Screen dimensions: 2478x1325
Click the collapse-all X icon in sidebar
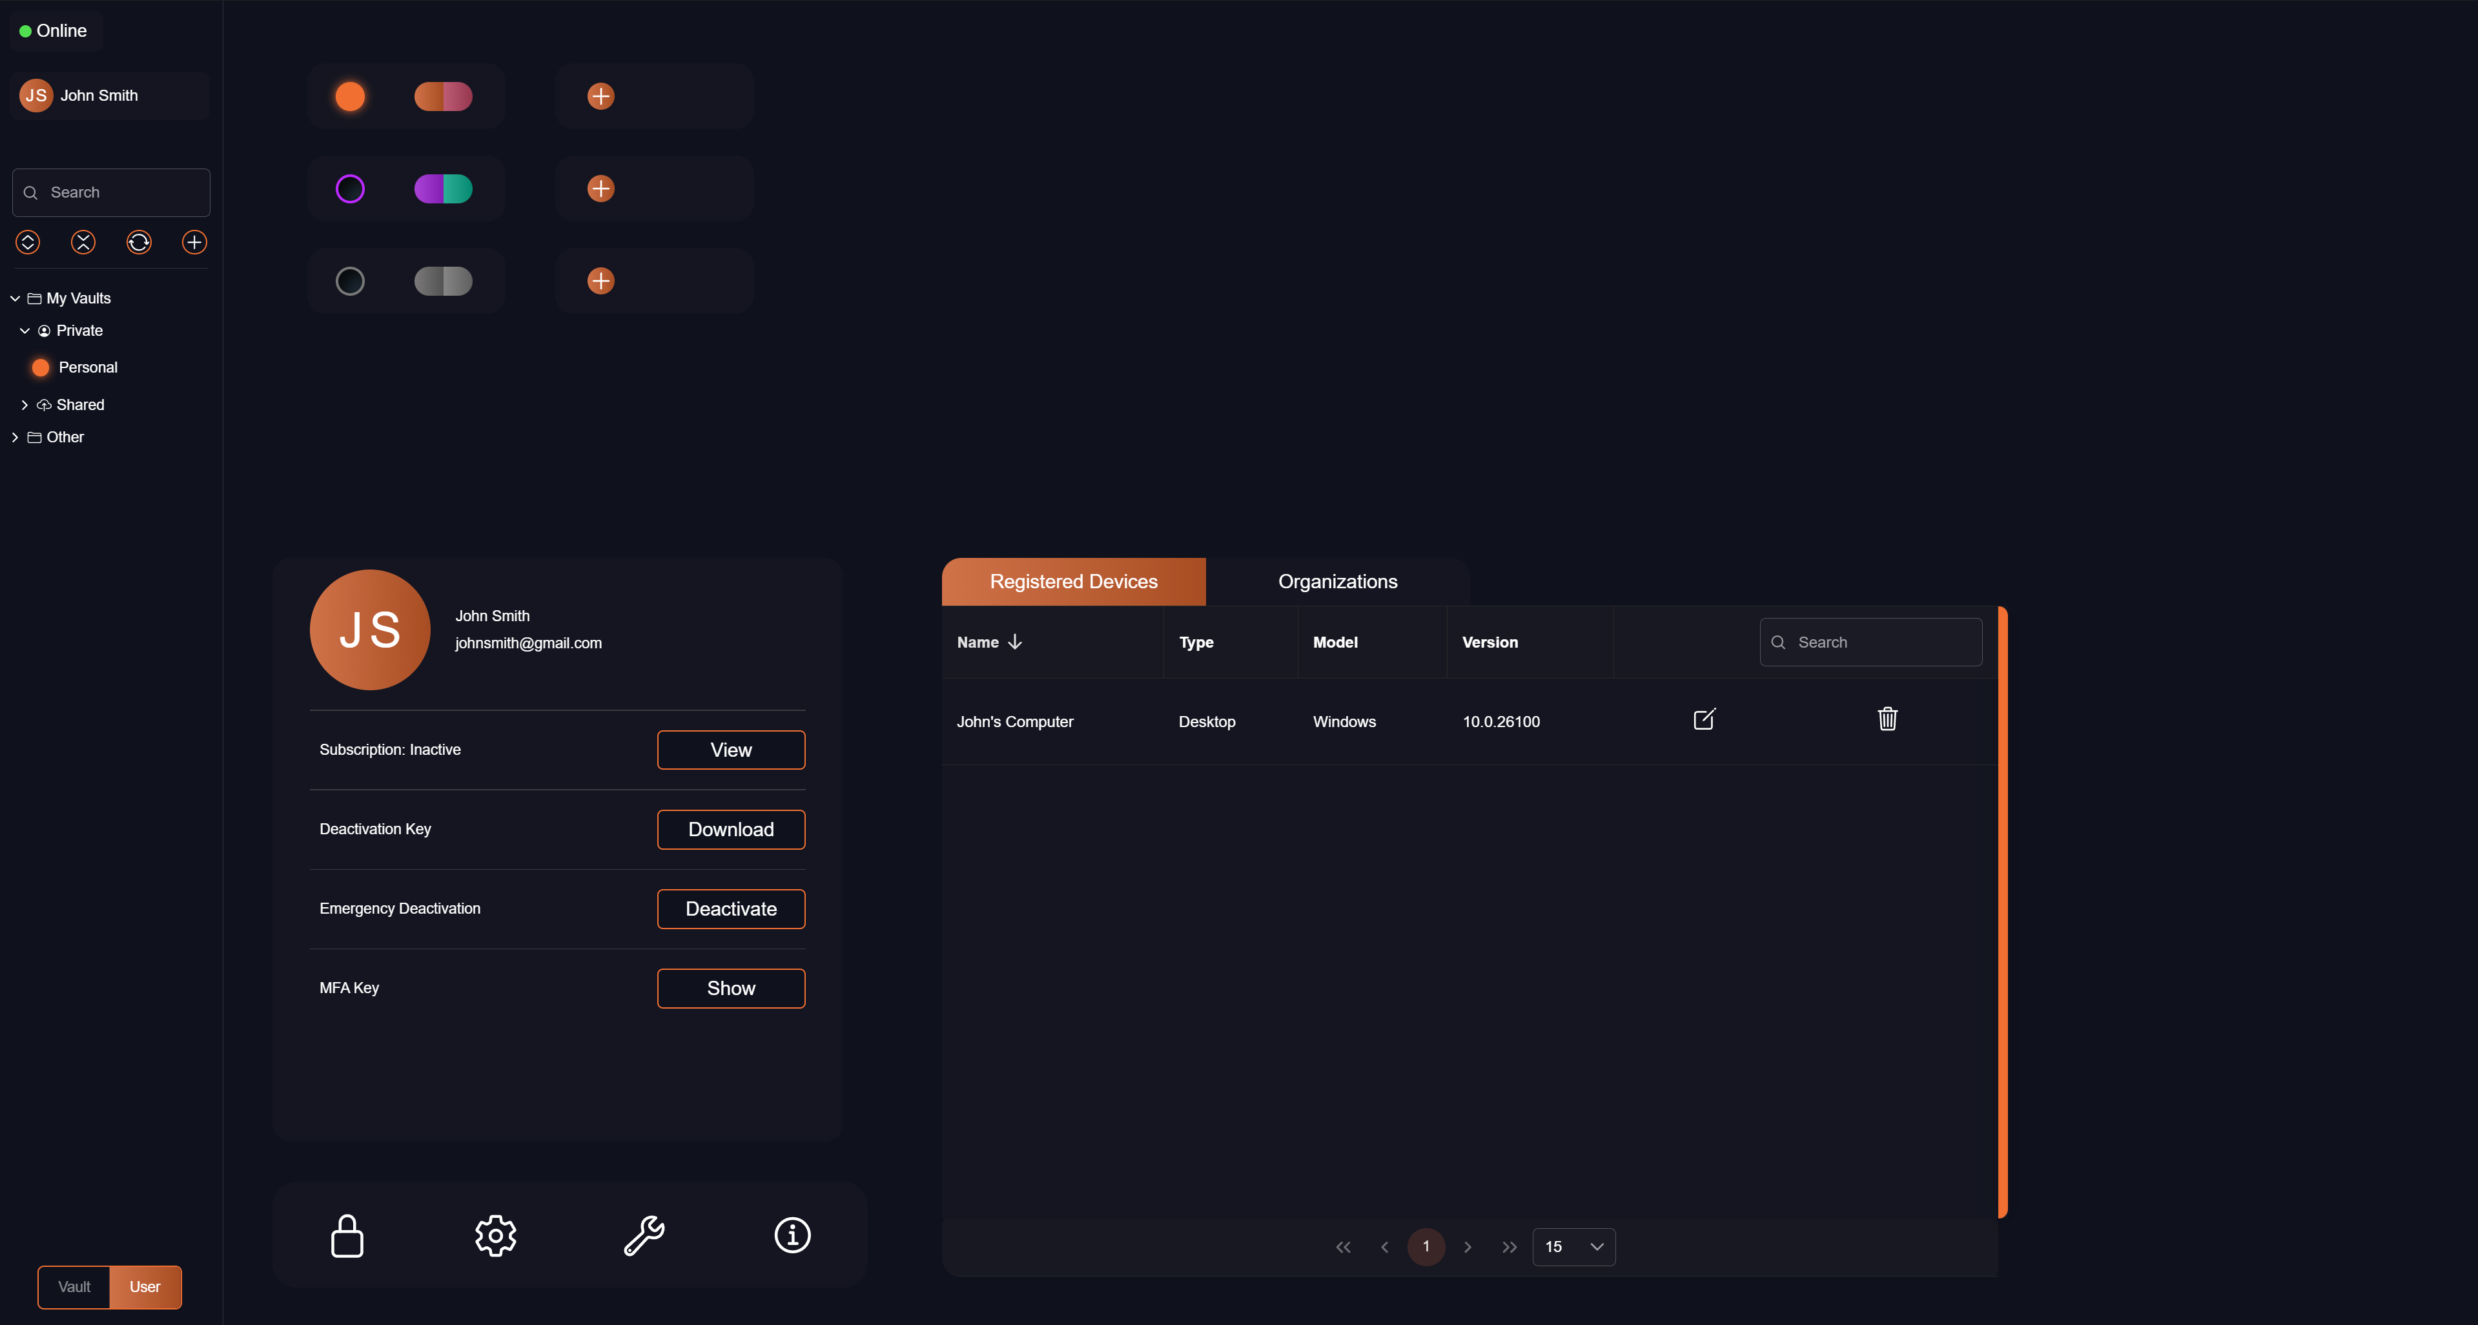[x=84, y=243]
